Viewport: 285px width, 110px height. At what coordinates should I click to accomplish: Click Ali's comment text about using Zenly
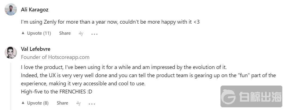coord(110,22)
